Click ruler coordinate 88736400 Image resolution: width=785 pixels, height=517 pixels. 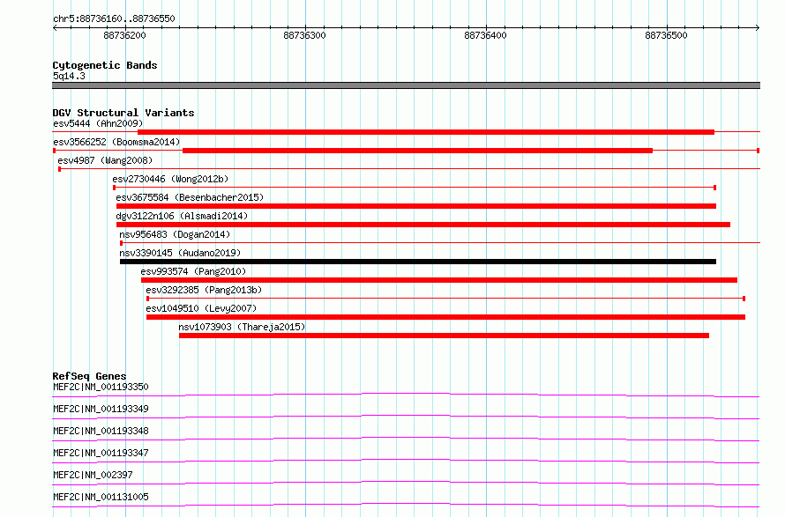[x=485, y=35]
